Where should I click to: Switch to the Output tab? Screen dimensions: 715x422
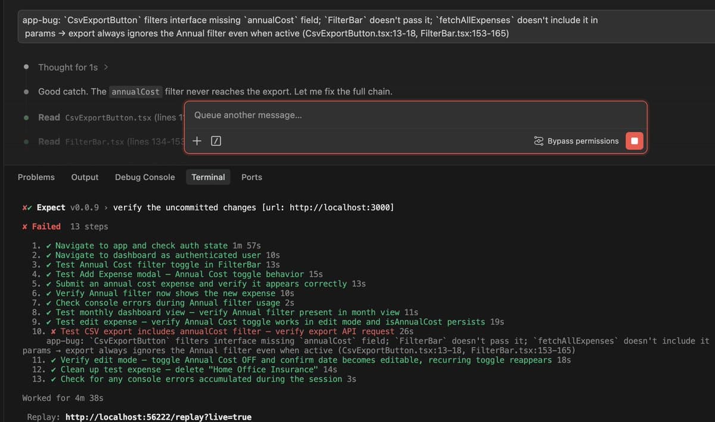coord(85,177)
